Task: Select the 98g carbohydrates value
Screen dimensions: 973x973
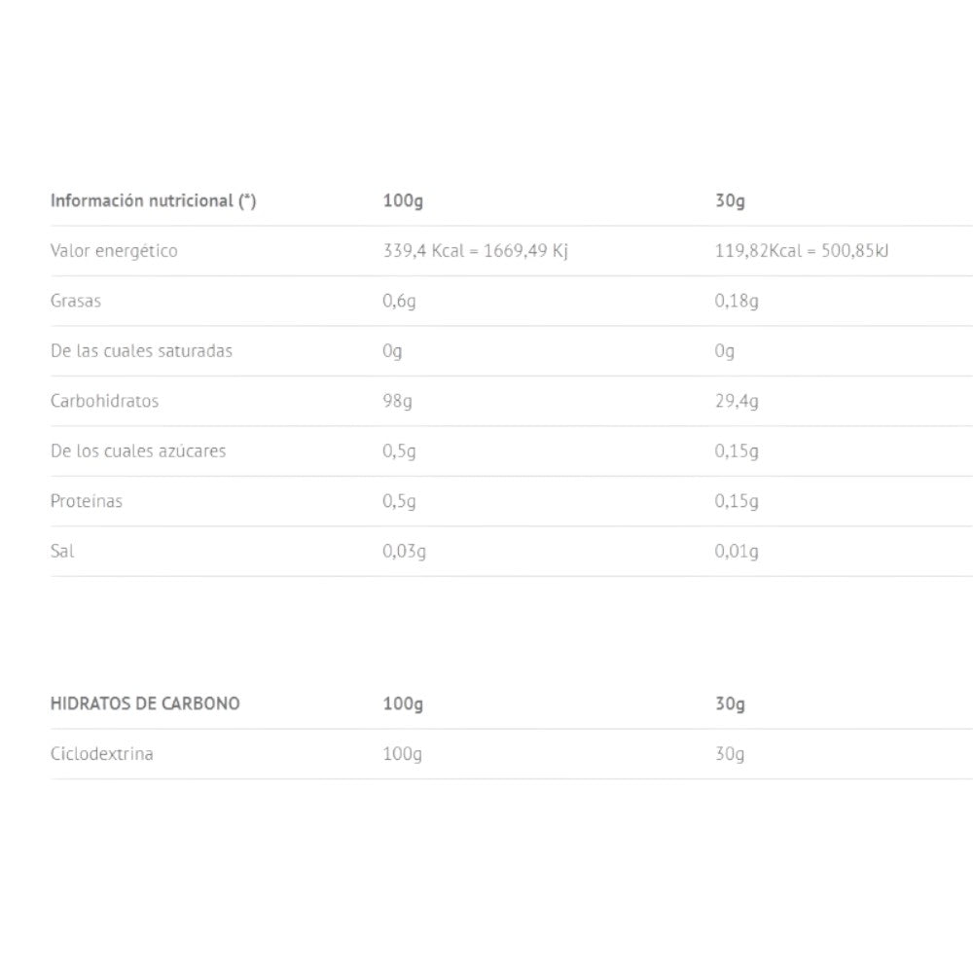Action: [397, 402]
